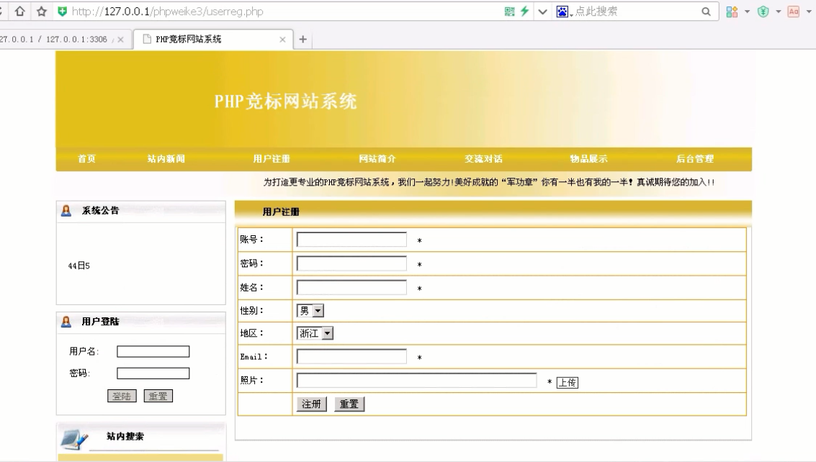The width and height of the screenshot is (816, 462).
Task: Focus the Email input field
Action: pos(351,357)
